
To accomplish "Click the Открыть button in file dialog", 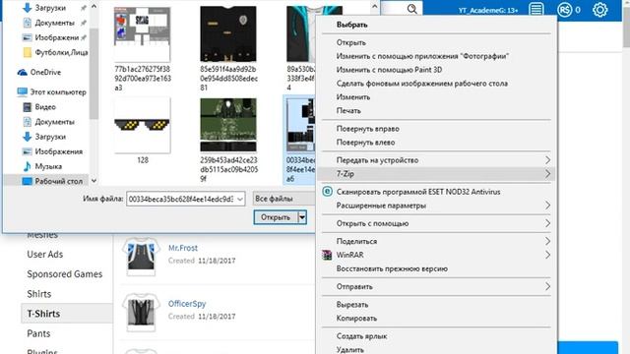I will [x=276, y=217].
